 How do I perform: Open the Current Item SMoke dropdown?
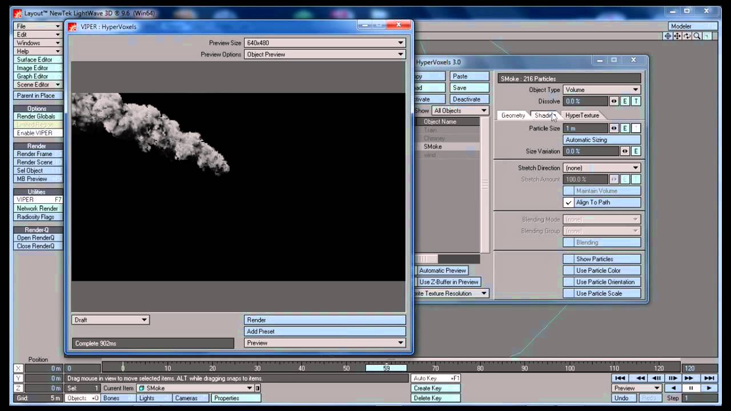pos(195,388)
